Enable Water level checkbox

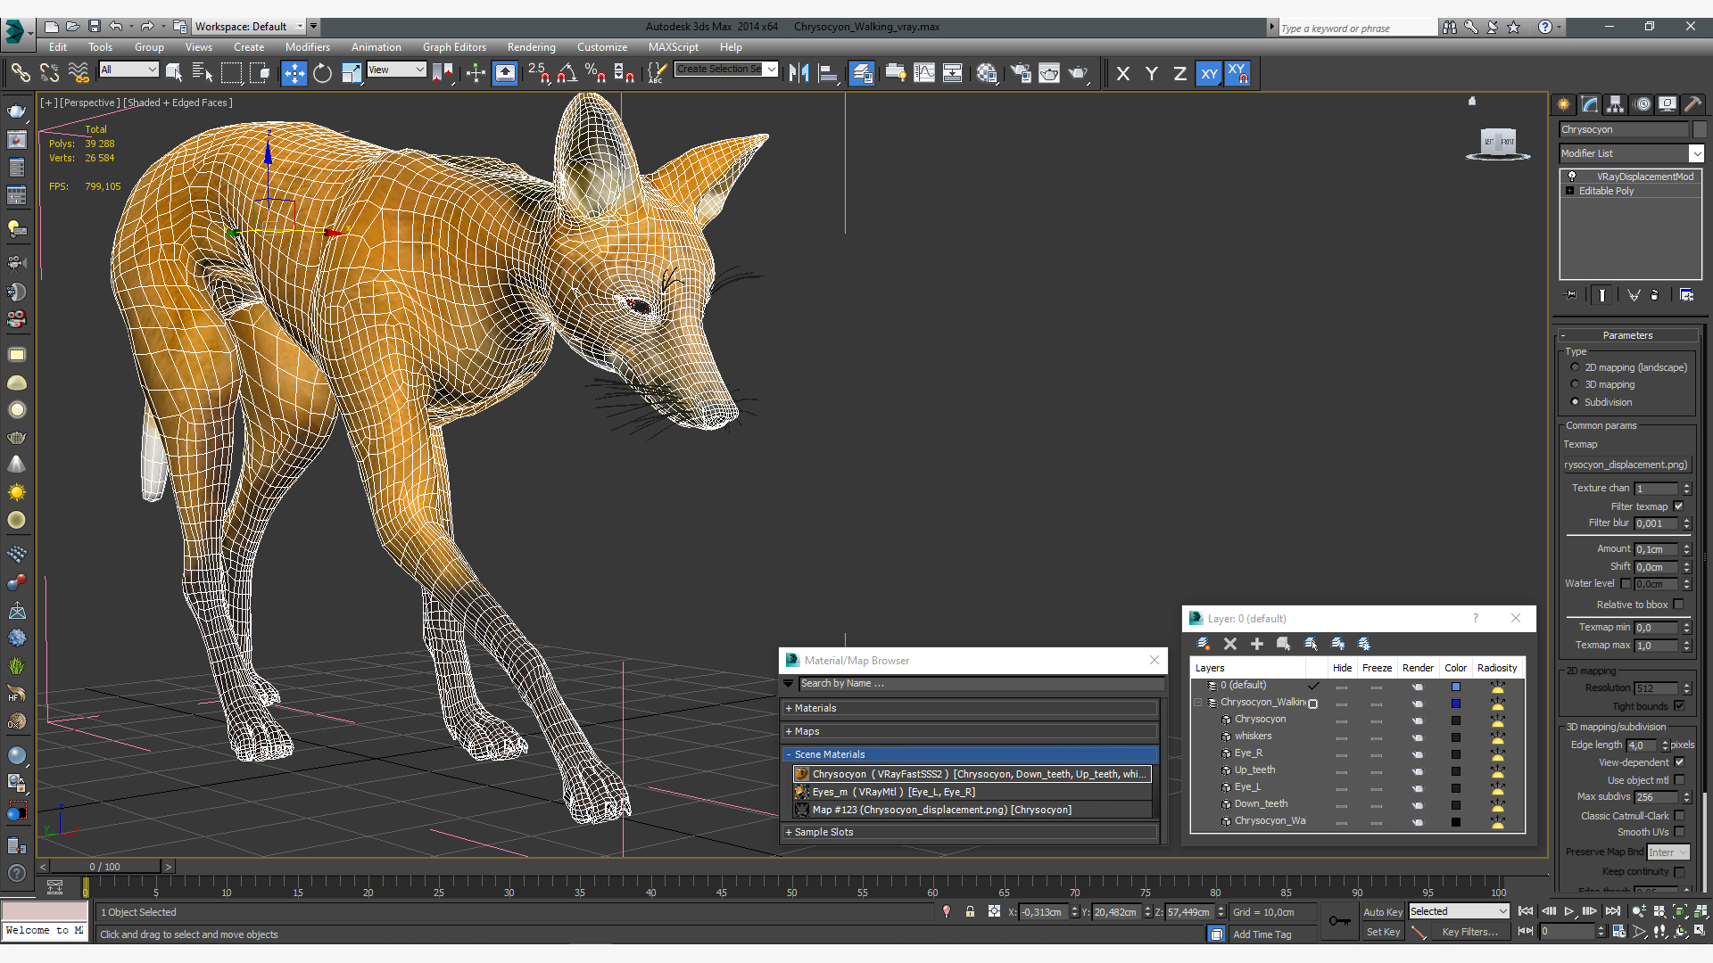point(1626,584)
